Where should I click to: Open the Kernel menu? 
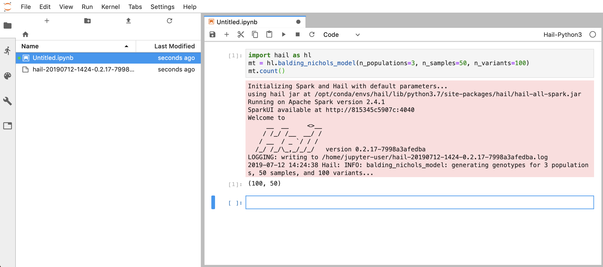110,7
